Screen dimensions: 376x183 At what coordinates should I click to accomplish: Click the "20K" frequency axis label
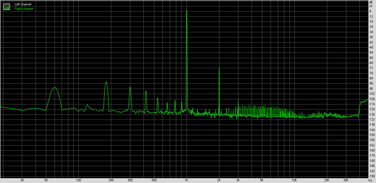(x=327, y=180)
